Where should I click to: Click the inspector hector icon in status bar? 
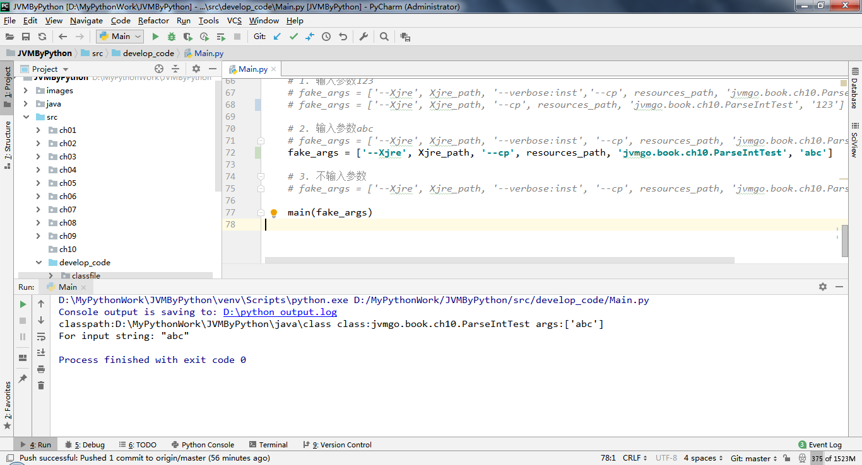click(801, 458)
